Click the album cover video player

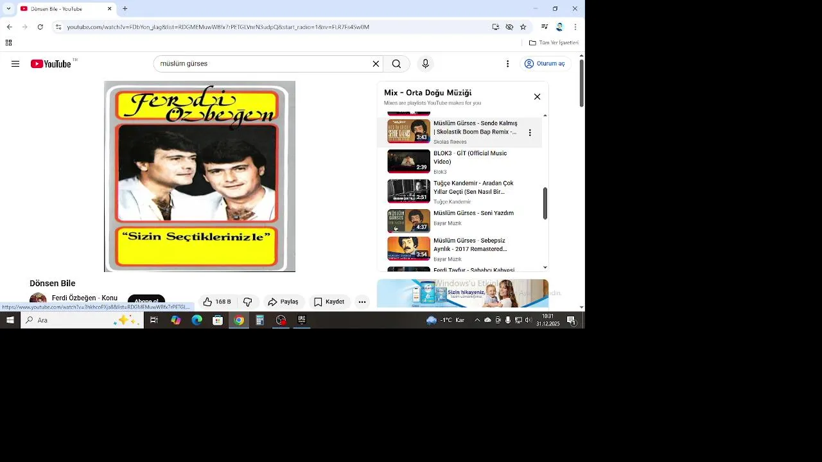(x=200, y=176)
